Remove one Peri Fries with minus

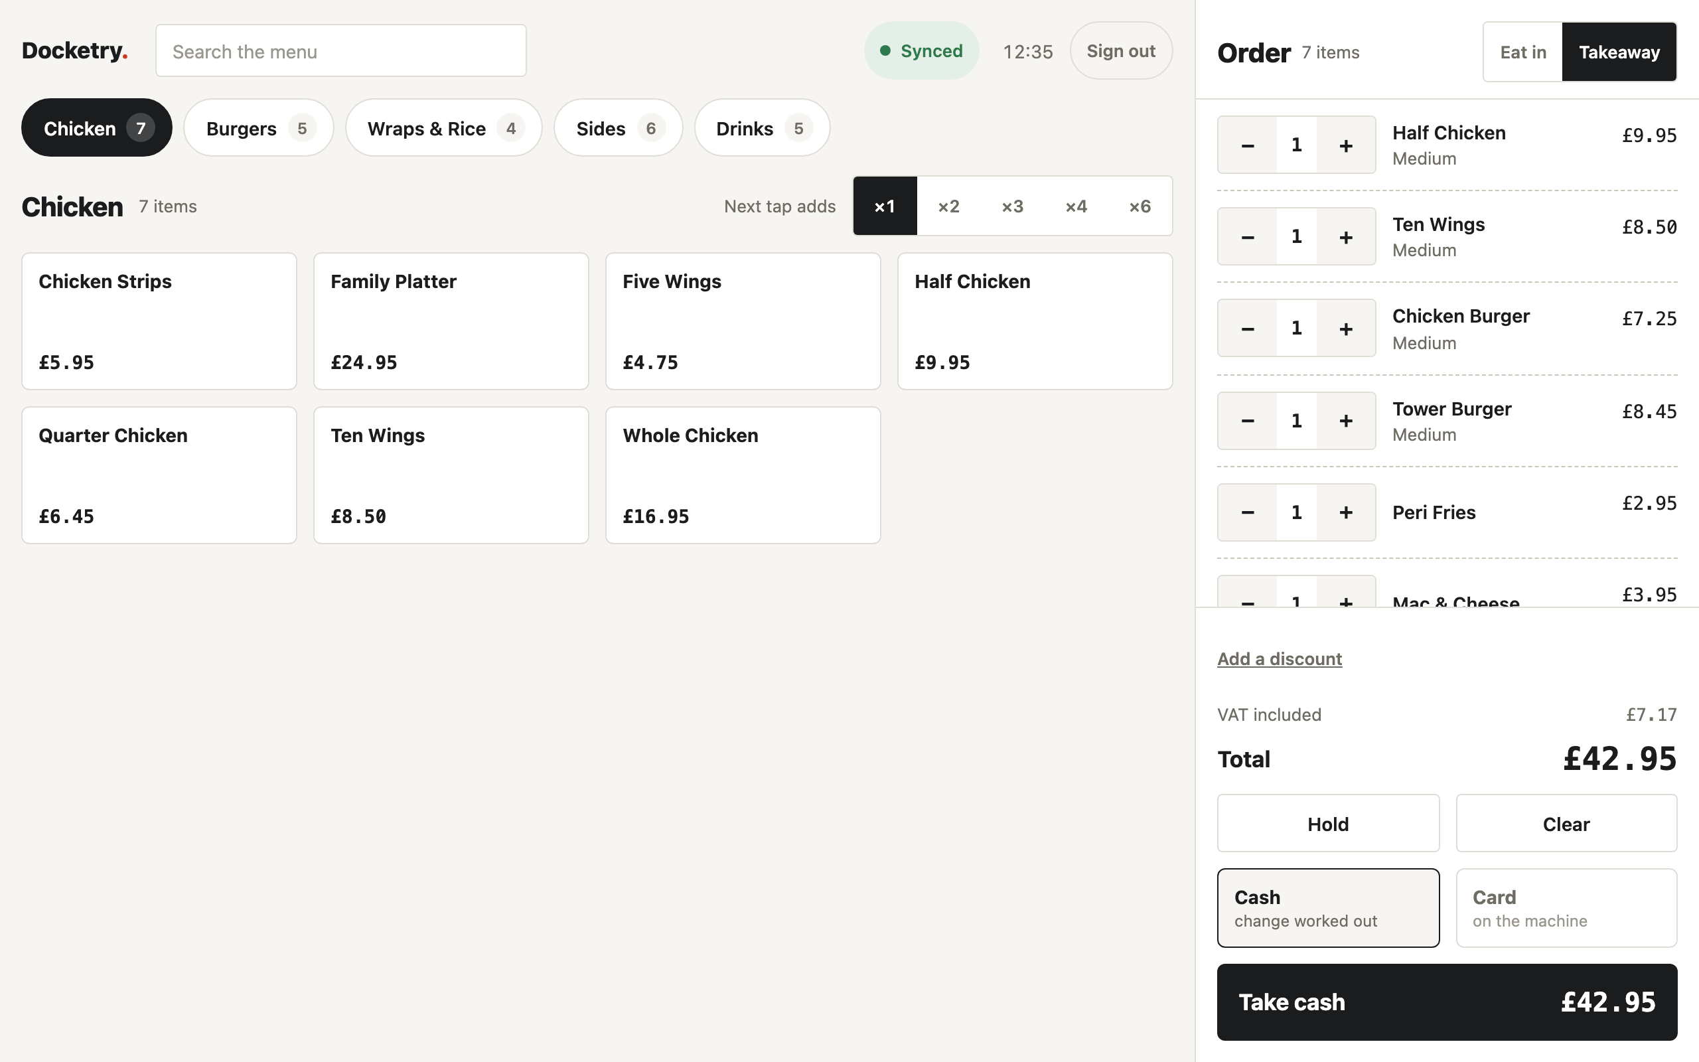[1247, 512]
